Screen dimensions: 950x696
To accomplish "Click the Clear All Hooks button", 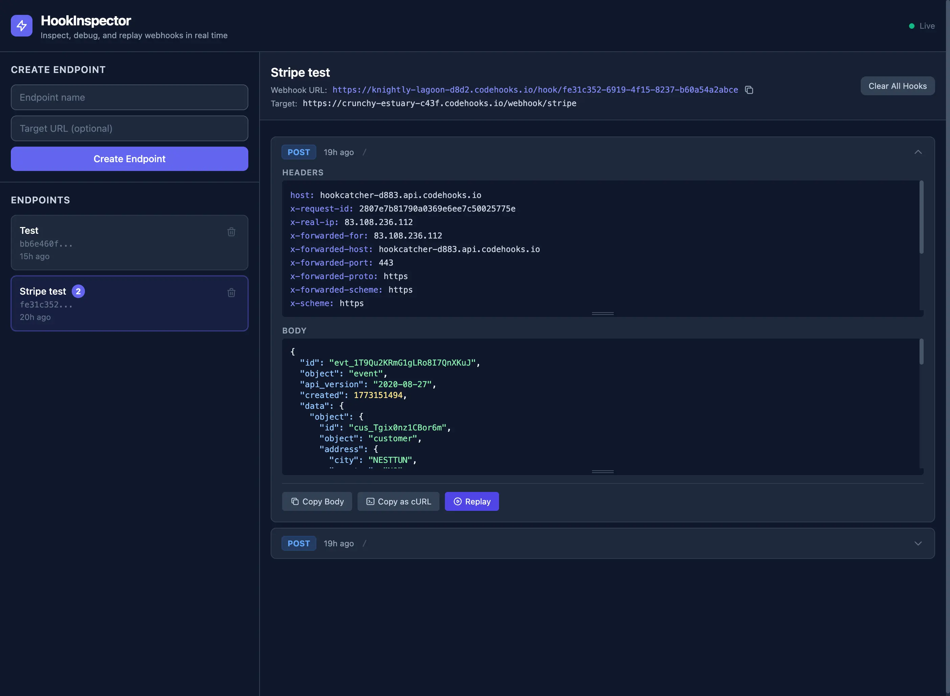I will pos(897,85).
